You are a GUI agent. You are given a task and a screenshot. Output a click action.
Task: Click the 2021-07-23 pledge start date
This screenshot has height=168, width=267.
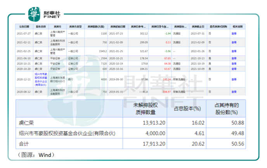pos(116,34)
